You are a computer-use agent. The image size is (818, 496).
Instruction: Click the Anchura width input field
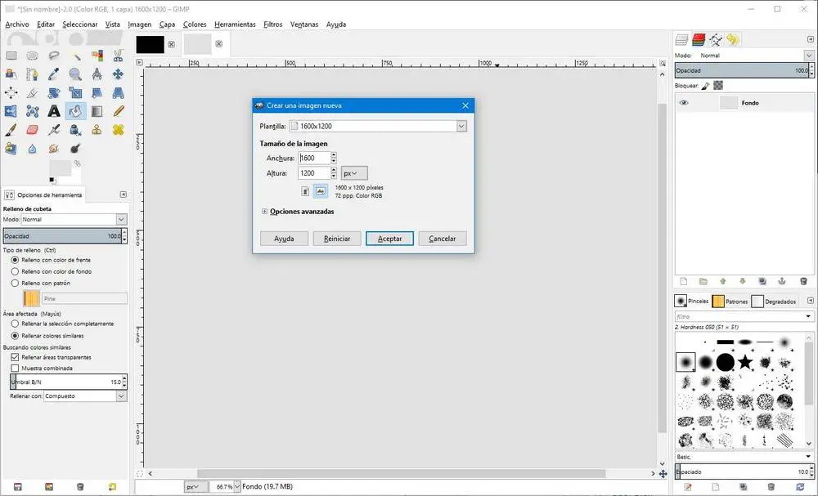pos(314,158)
